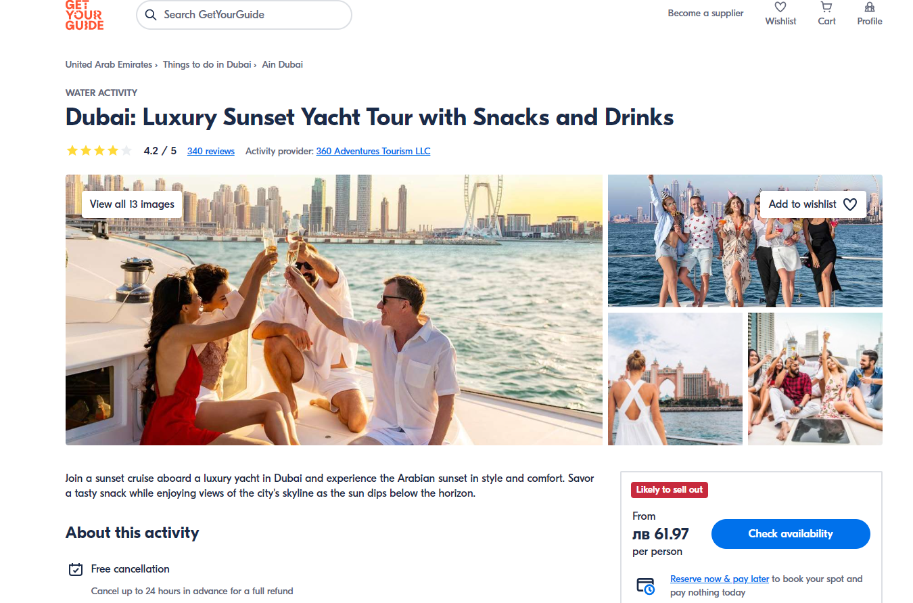
Task: Click View all 13 images button
Action: pyautogui.click(x=132, y=204)
